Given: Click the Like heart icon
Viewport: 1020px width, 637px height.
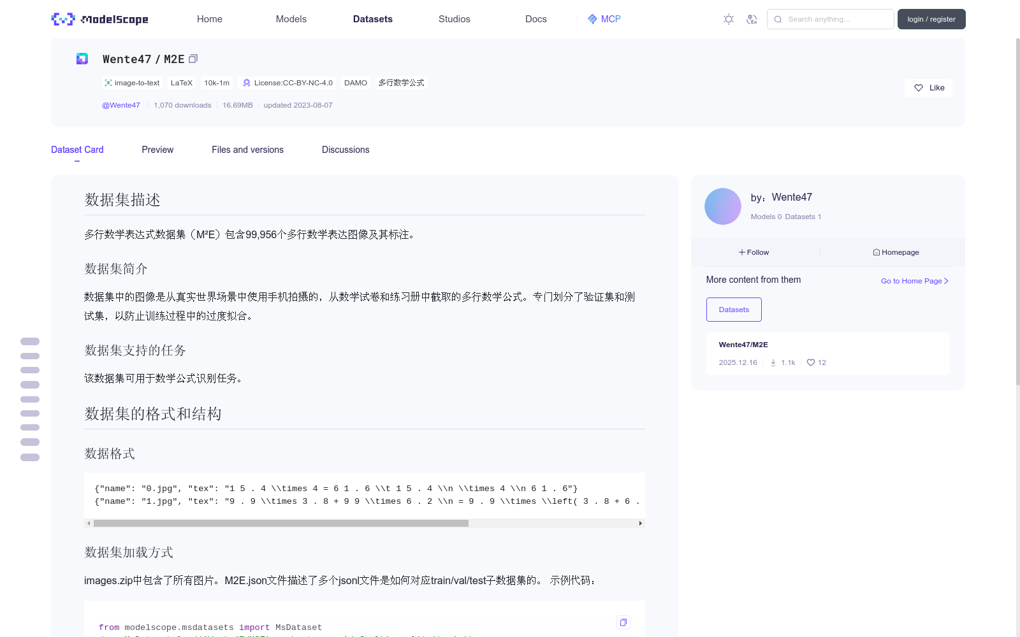Looking at the screenshot, I should coord(919,88).
